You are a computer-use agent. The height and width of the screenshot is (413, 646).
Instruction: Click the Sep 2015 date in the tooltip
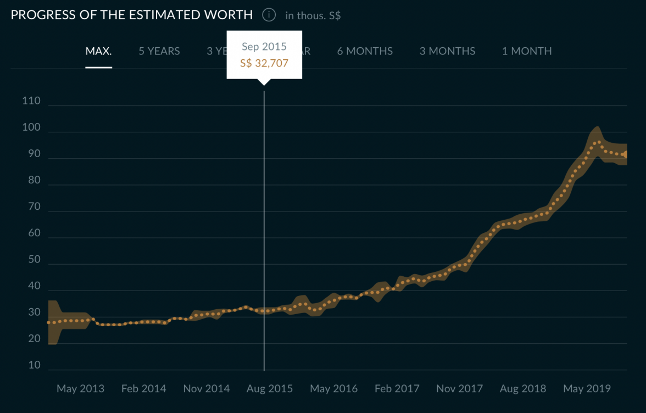[264, 47]
